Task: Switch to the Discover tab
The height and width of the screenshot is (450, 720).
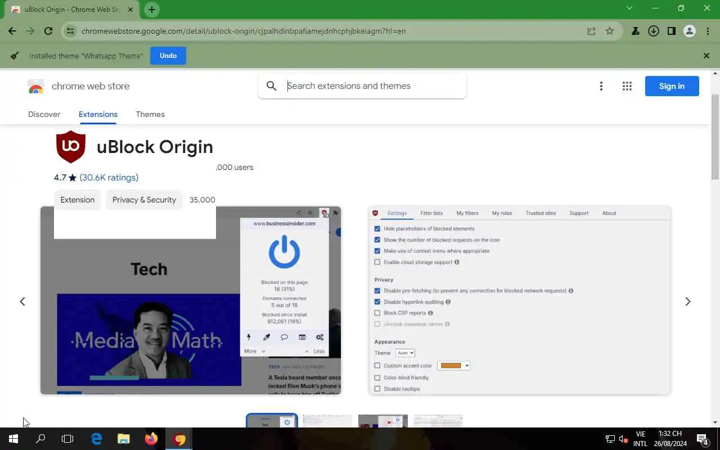Action: [44, 114]
